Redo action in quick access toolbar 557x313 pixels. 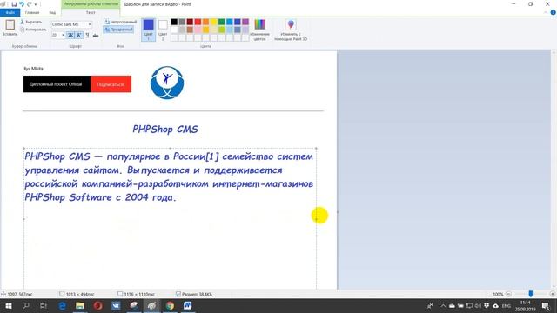(29, 4)
